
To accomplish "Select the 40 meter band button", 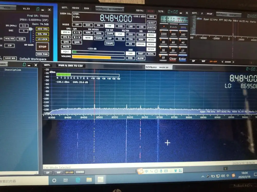I will click(x=183, y=42).
